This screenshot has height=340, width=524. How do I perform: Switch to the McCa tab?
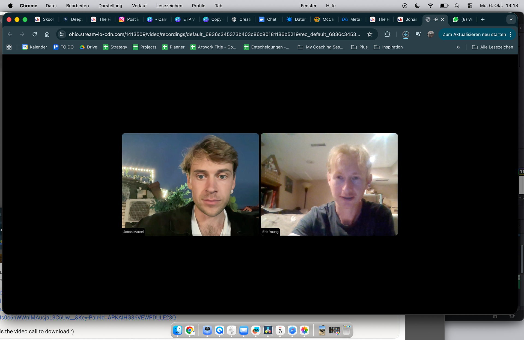click(324, 19)
